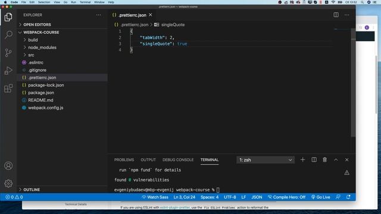Viewport: 381px width, 214px height.
Task: Close the terminal panel
Action: point(346,160)
